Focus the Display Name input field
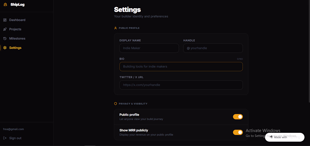The width and height of the screenshot is (310, 146). (149, 48)
